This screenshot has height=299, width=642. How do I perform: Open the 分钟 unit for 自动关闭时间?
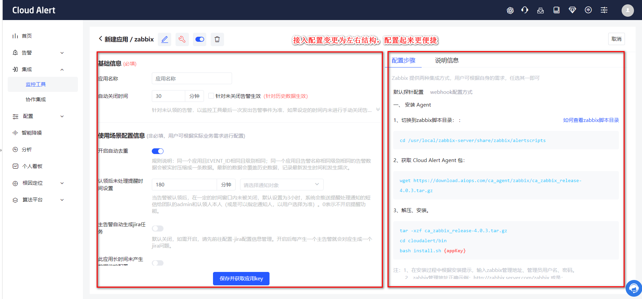click(194, 96)
